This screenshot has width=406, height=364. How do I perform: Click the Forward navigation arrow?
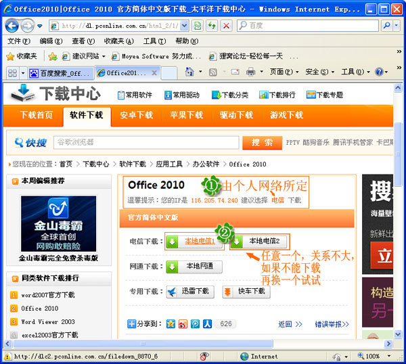point(27,26)
